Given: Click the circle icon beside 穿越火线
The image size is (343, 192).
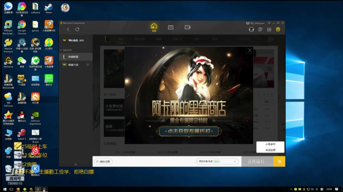Looking at the screenshot, I should (x=88, y=65).
